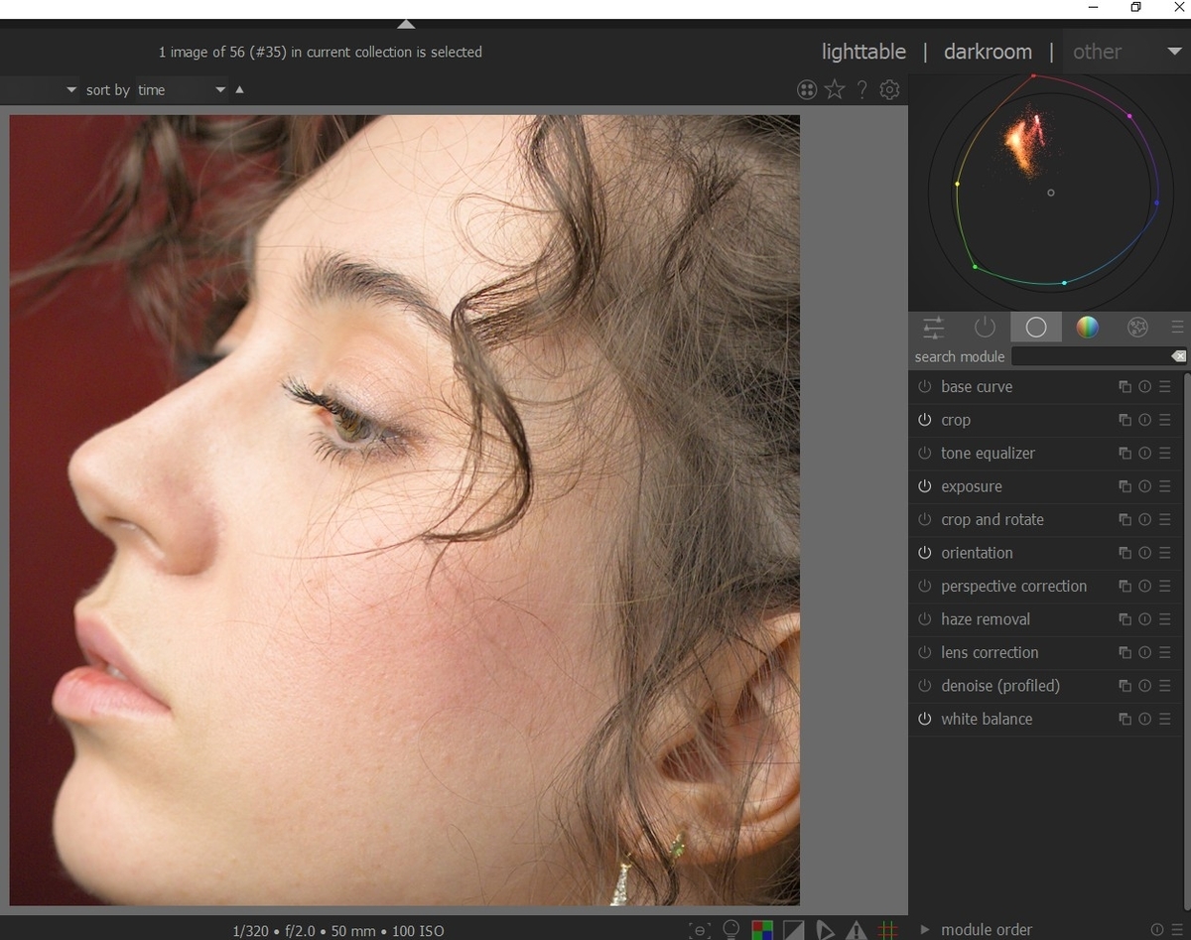Toggle image grouping icon in header
The image size is (1191, 940).
[807, 90]
